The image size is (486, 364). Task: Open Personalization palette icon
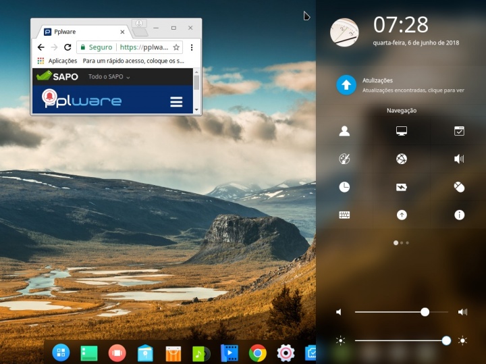tap(344, 159)
